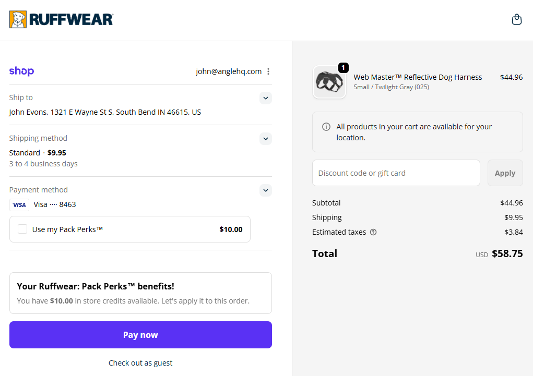This screenshot has height=376, width=533.
Task: Enable the Use my Pack Perks checkbox
Action: (22, 229)
